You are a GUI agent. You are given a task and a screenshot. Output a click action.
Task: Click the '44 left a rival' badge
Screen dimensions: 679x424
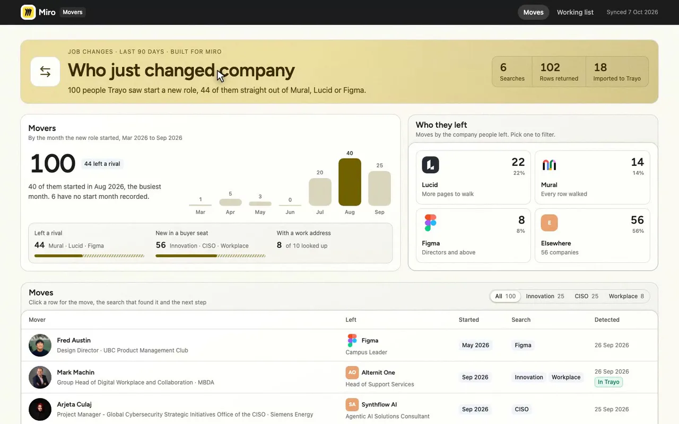tap(102, 164)
